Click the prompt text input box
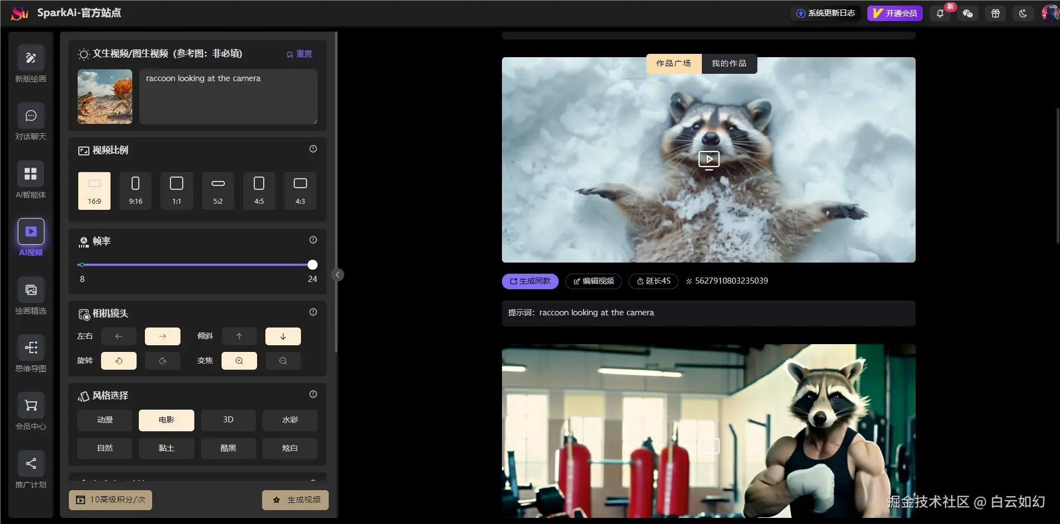 coord(228,97)
